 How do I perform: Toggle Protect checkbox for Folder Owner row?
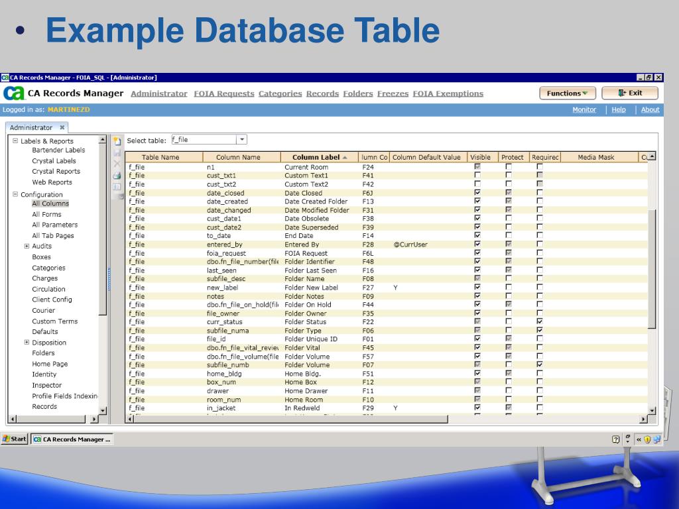coord(509,313)
